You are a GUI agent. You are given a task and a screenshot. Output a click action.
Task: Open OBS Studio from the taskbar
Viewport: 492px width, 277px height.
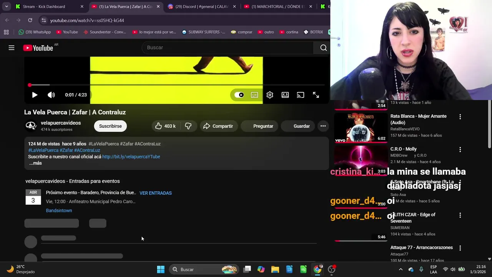click(332, 269)
